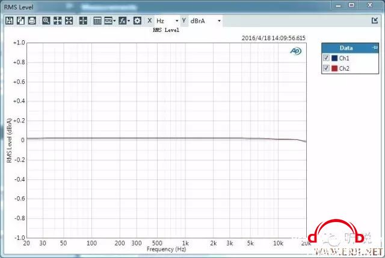This screenshot has width=385, height=258.
Task: Click the X axis label in toolbar
Action: [x=150, y=20]
